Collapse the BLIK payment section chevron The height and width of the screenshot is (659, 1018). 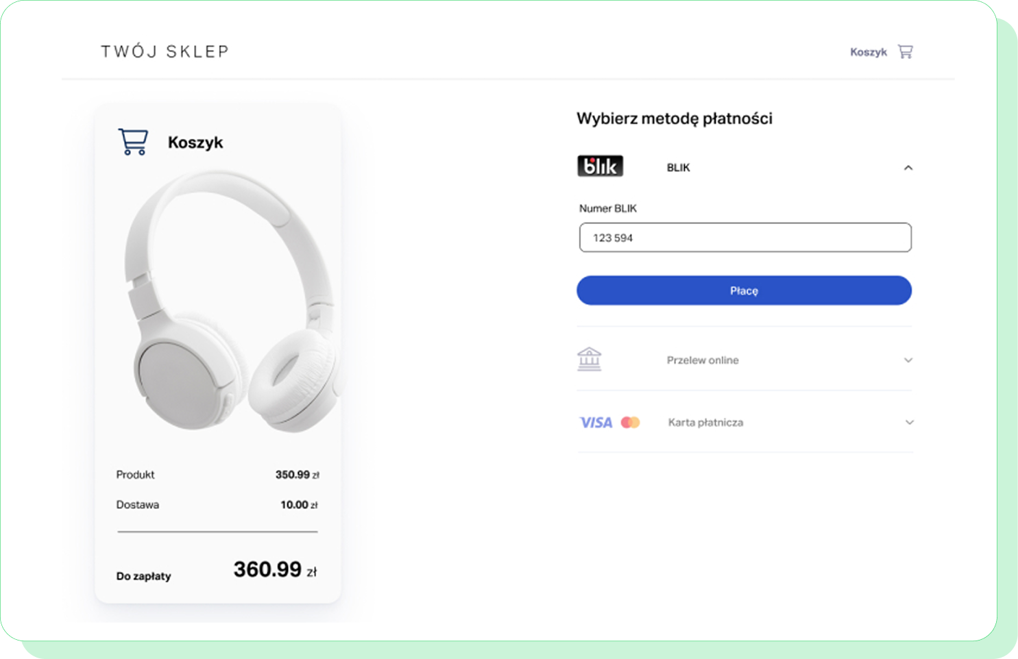pyautogui.click(x=908, y=168)
